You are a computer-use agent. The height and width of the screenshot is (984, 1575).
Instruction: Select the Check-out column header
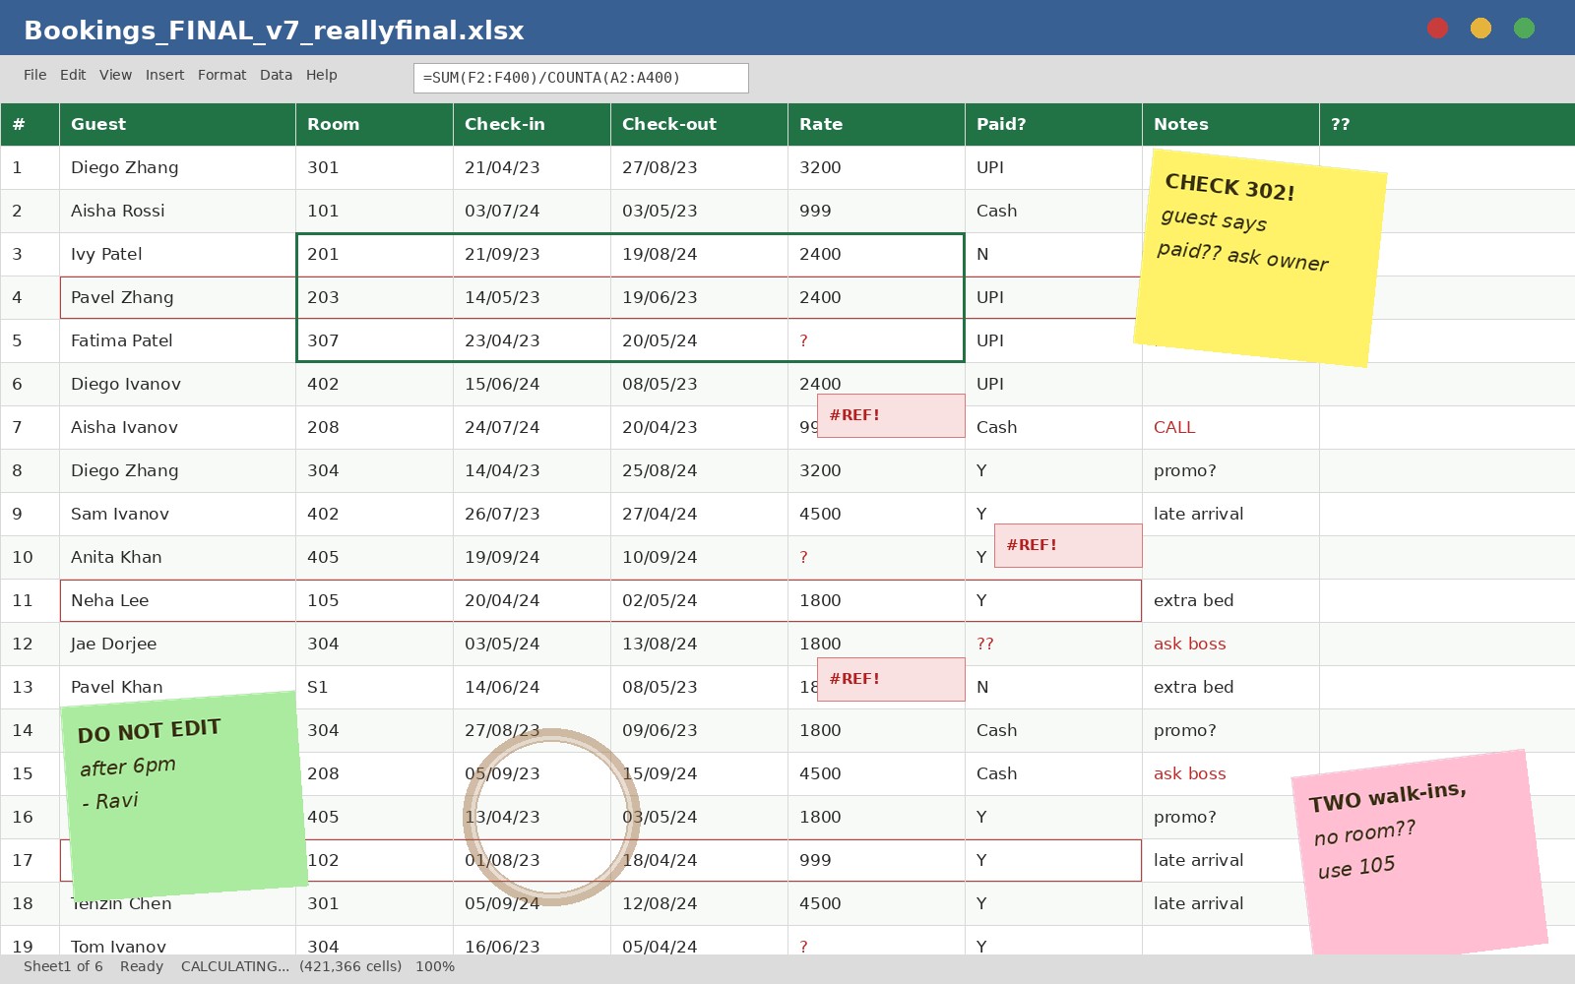click(x=699, y=124)
